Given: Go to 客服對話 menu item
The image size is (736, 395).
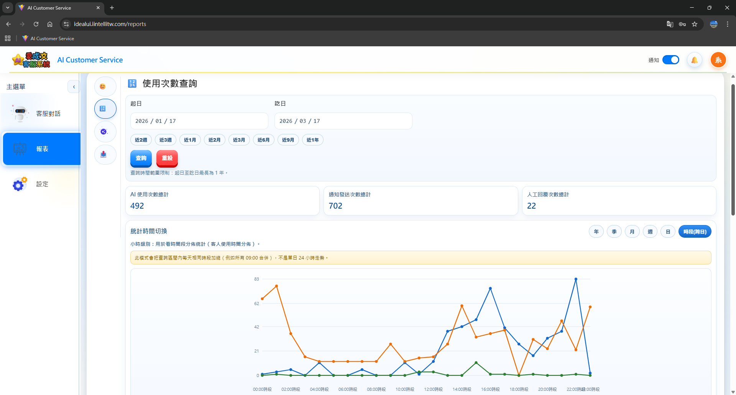Looking at the screenshot, I should pos(41,114).
